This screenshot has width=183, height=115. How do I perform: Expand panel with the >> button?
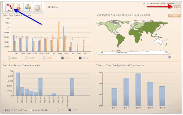(x=177, y=7)
